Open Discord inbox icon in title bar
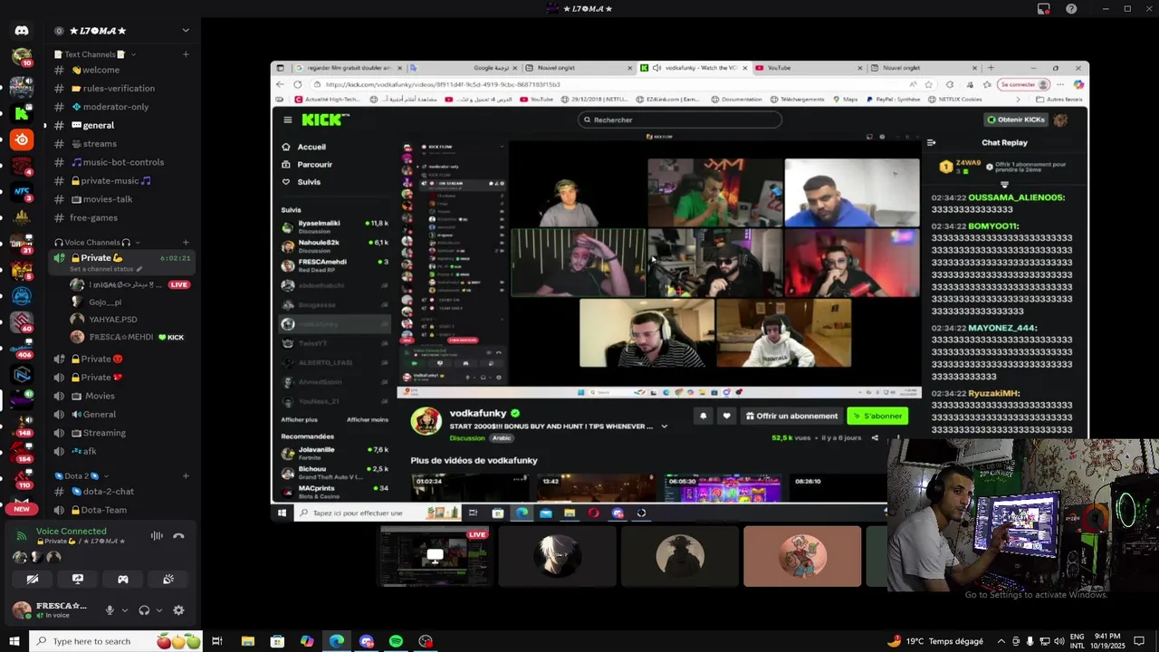Viewport: 1159px width, 652px height. (x=1044, y=8)
